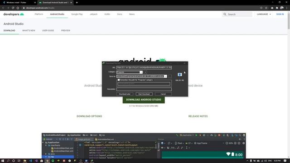Viewport: 290px width, 163px height.
Task: Bookmark the page with the star icon
Action: pyautogui.click(x=266, y=8)
